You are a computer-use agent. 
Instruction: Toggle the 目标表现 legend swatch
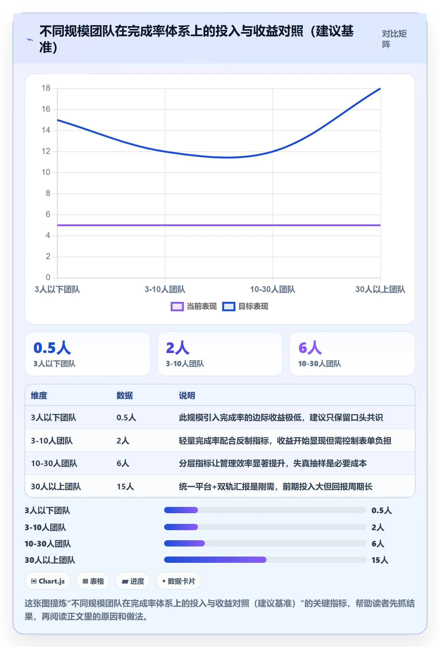pos(228,307)
